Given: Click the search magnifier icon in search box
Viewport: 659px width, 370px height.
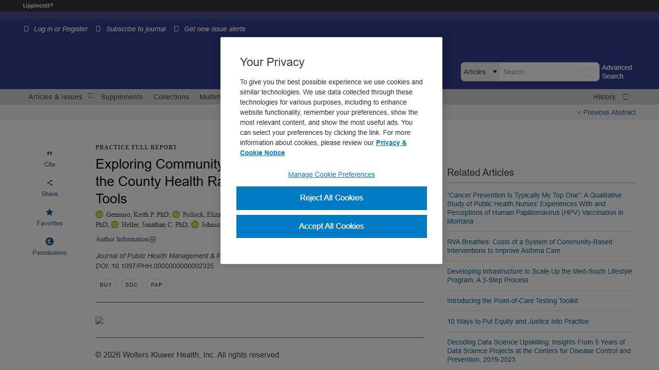Looking at the screenshot, I should [586, 72].
